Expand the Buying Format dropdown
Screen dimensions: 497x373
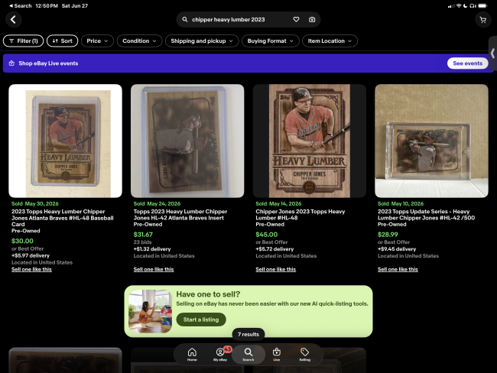pyautogui.click(x=271, y=41)
